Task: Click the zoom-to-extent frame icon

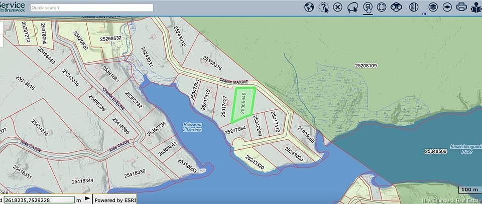Action: [x=382, y=7]
